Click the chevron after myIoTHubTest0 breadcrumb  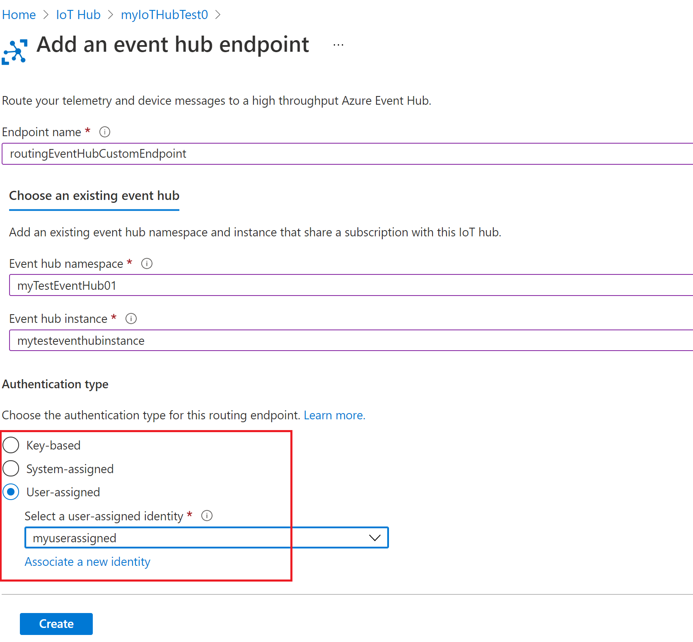tap(218, 15)
